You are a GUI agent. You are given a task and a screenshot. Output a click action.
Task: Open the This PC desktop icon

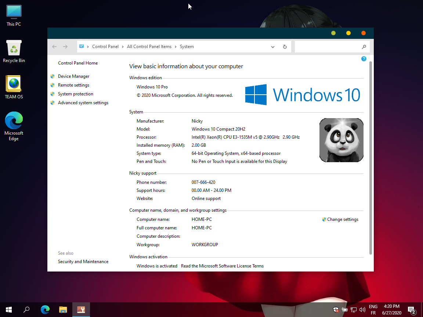click(x=14, y=16)
